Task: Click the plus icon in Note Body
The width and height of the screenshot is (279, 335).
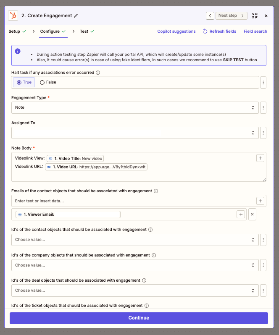Action: point(261,158)
